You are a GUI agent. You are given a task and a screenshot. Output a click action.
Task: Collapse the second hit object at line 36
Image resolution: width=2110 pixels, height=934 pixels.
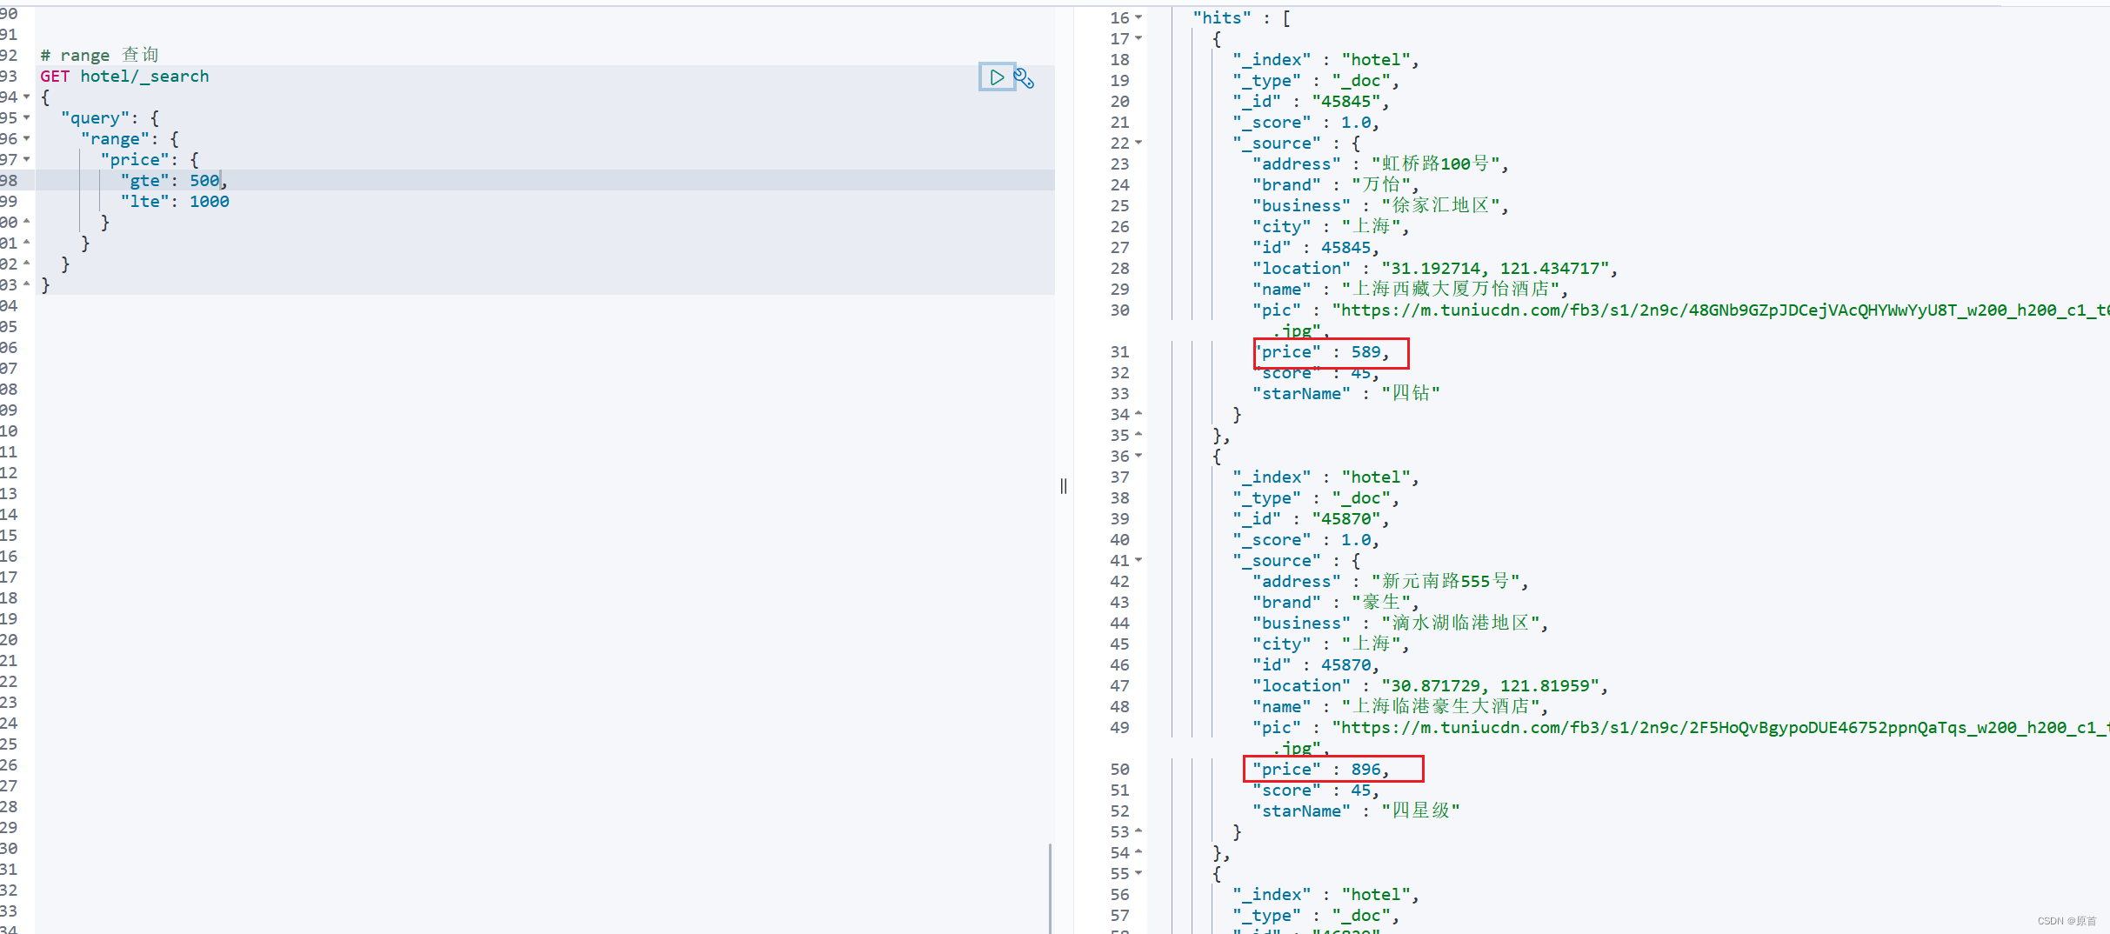point(1138,456)
